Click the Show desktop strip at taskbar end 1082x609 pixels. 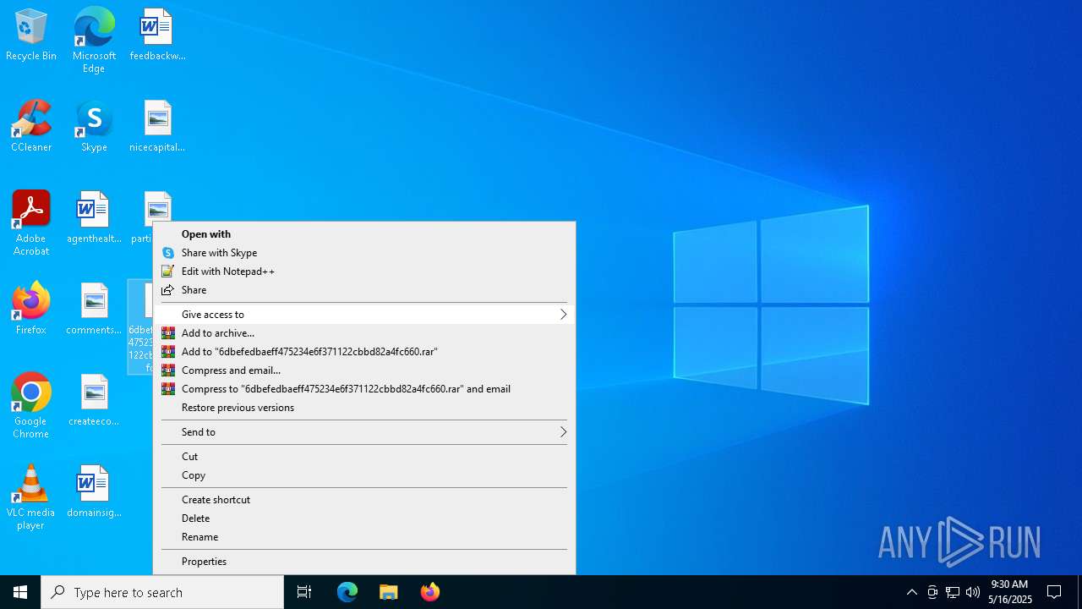click(x=1079, y=592)
